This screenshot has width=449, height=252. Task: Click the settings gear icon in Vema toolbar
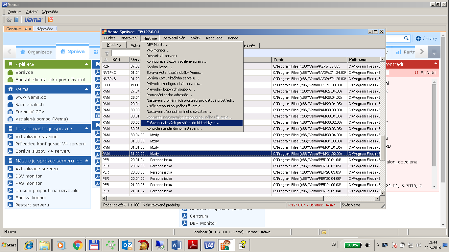pyautogui.click(x=9, y=20)
